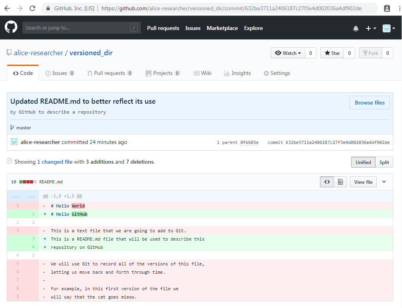Click the Browse files button
This screenshot has width=402, height=308.
[x=369, y=103]
